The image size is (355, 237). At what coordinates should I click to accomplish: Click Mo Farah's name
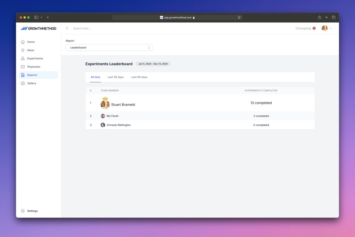tap(113, 116)
